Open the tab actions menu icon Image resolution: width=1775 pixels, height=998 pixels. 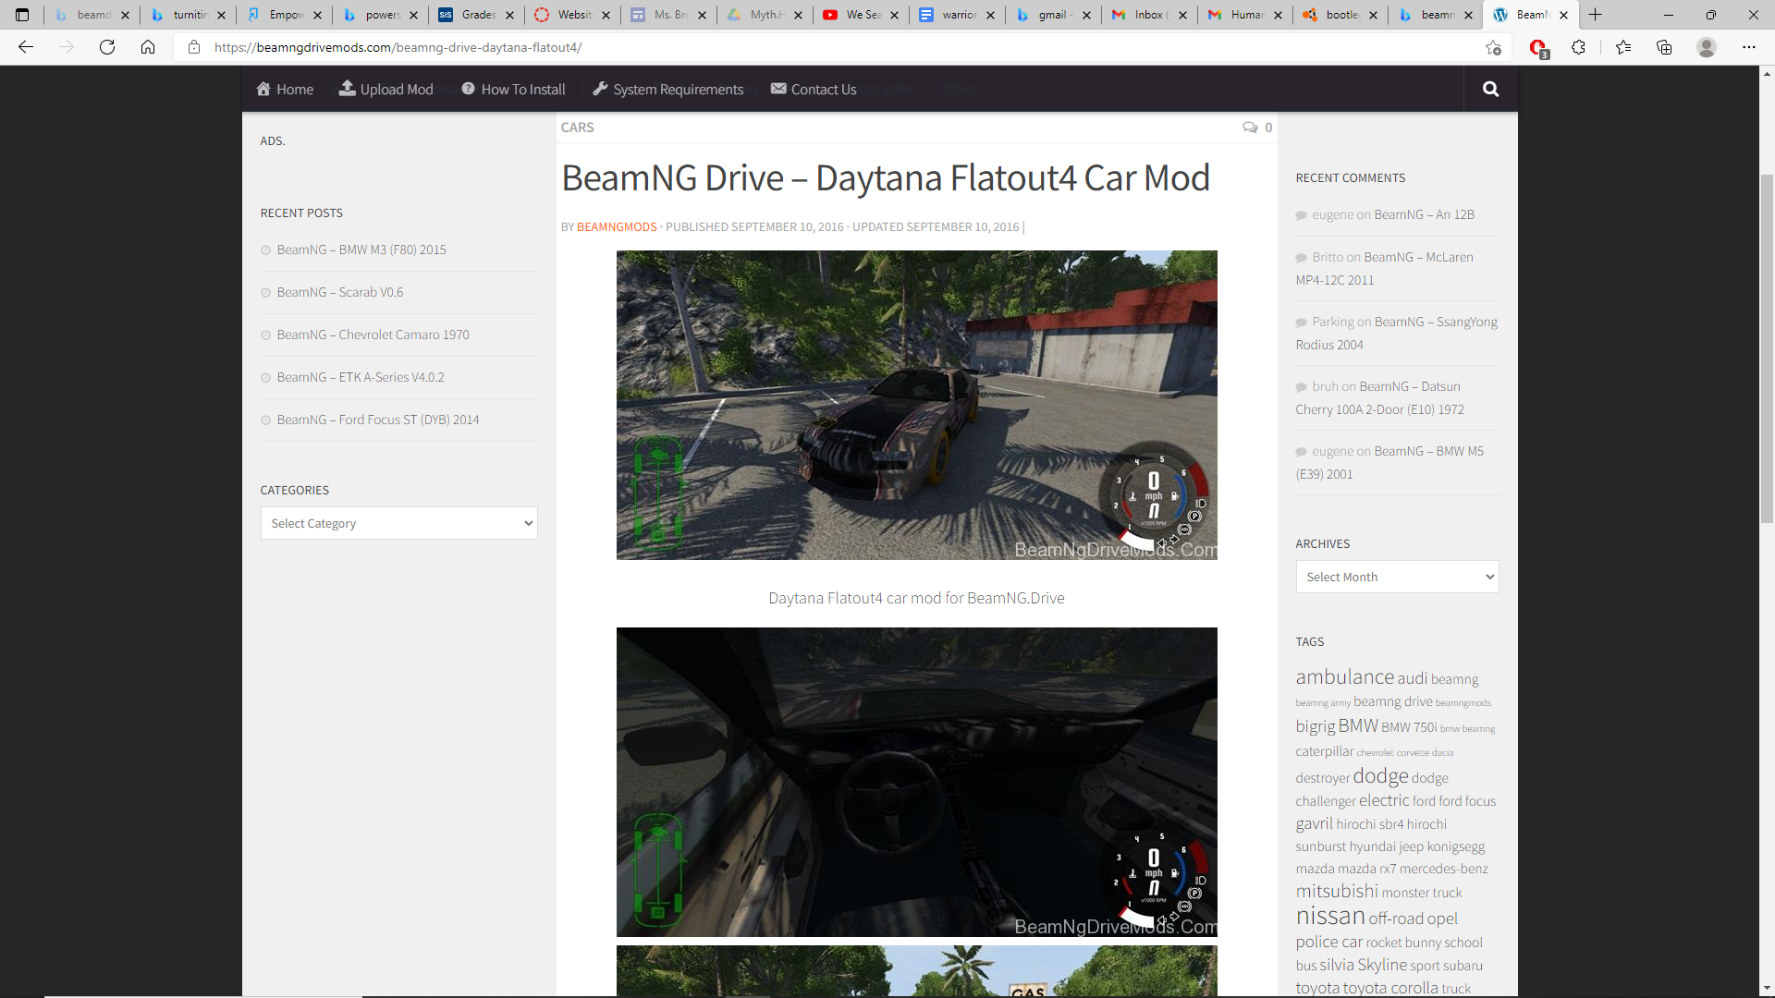point(22,15)
